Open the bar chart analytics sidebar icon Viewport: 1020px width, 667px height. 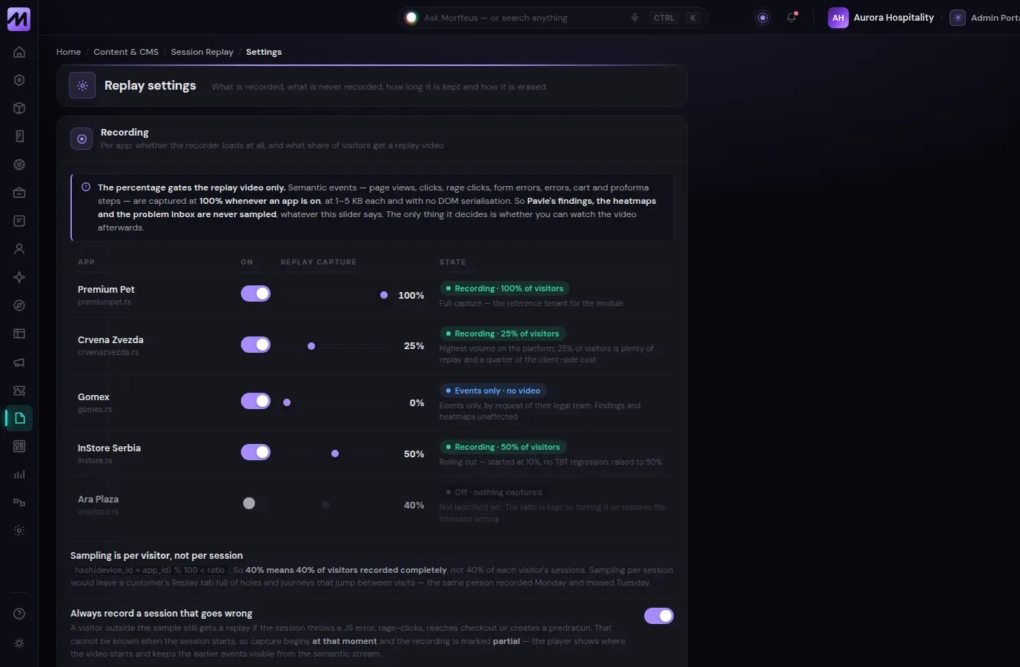tap(19, 474)
